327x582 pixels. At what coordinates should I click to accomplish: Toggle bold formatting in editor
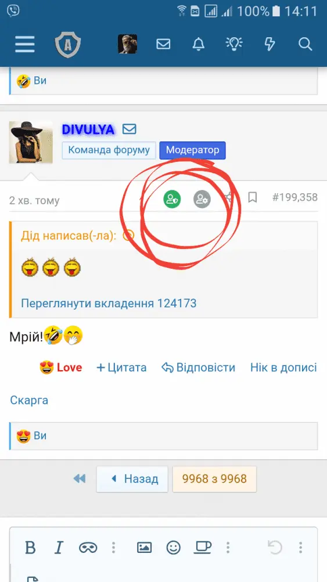(x=30, y=548)
